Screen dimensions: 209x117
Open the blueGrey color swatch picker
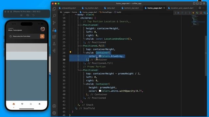[100, 56]
